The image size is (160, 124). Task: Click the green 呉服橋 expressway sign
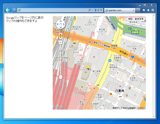tap(135, 32)
